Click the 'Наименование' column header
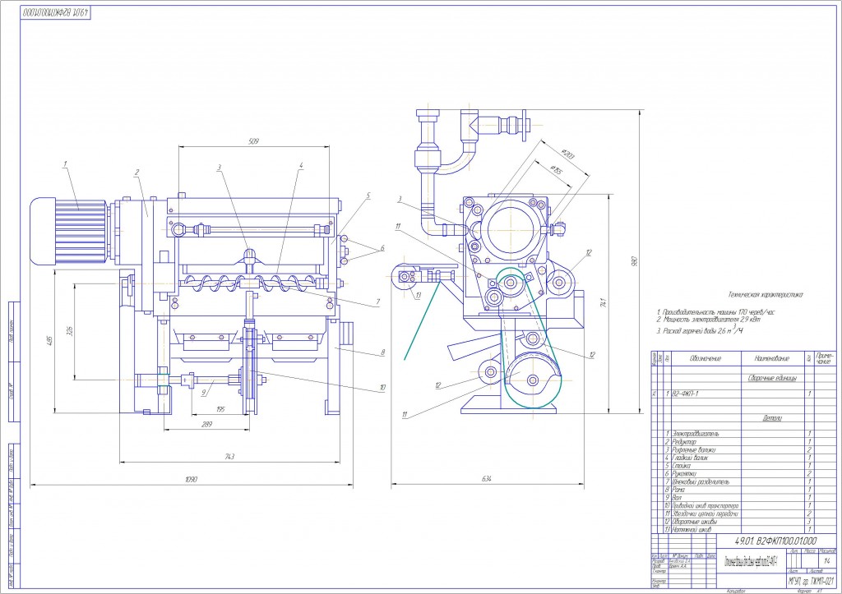The height and width of the screenshot is (594, 842). [x=771, y=358]
